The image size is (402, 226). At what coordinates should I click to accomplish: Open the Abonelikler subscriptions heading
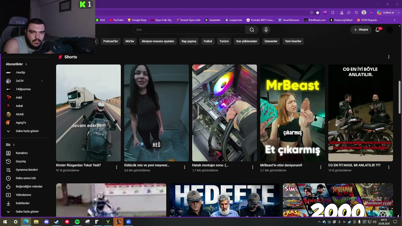[x=16, y=64]
